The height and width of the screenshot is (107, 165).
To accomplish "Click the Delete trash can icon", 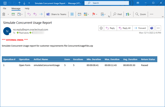I will tap(4, 14).
